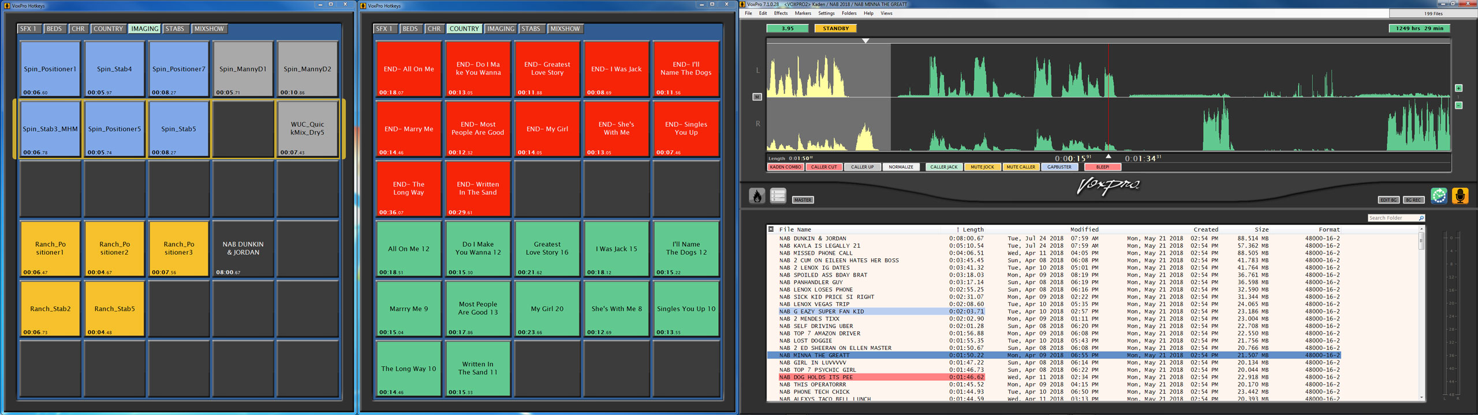Click the red cursor line in waveform
Image resolution: width=1478 pixels, height=415 pixels.
[1108, 98]
